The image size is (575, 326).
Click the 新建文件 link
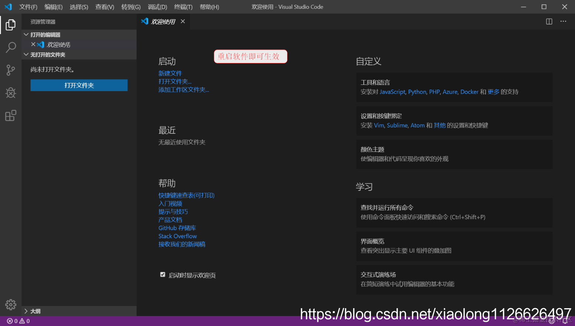(x=170, y=73)
